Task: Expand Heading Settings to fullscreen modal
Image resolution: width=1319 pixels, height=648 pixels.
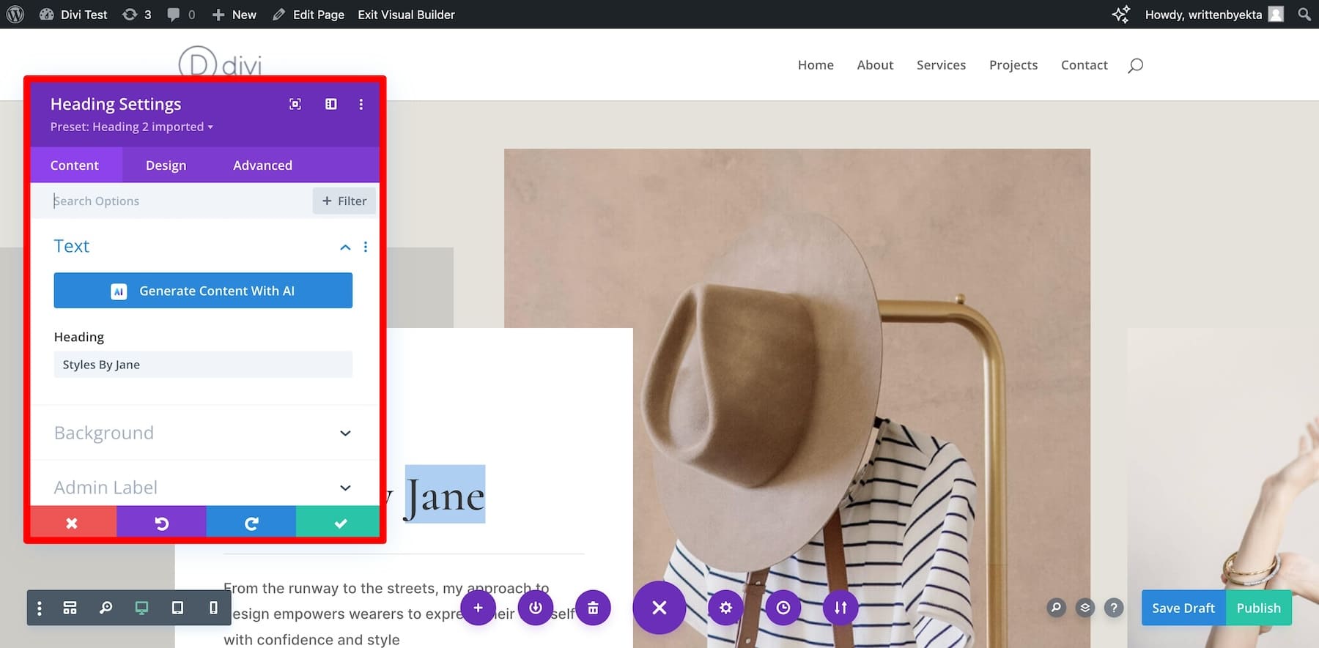Action: [x=295, y=104]
